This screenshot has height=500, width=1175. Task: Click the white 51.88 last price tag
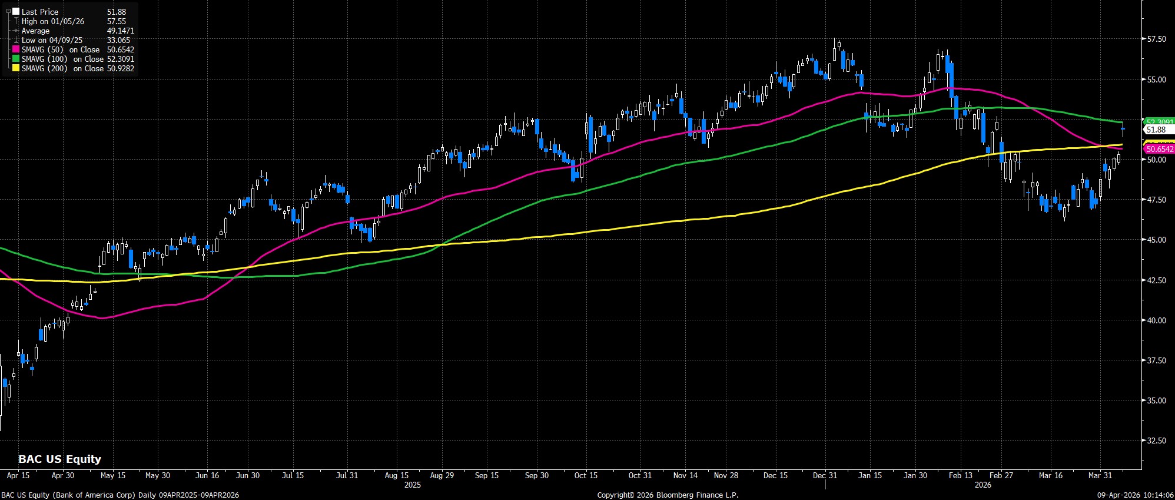tap(1156, 130)
